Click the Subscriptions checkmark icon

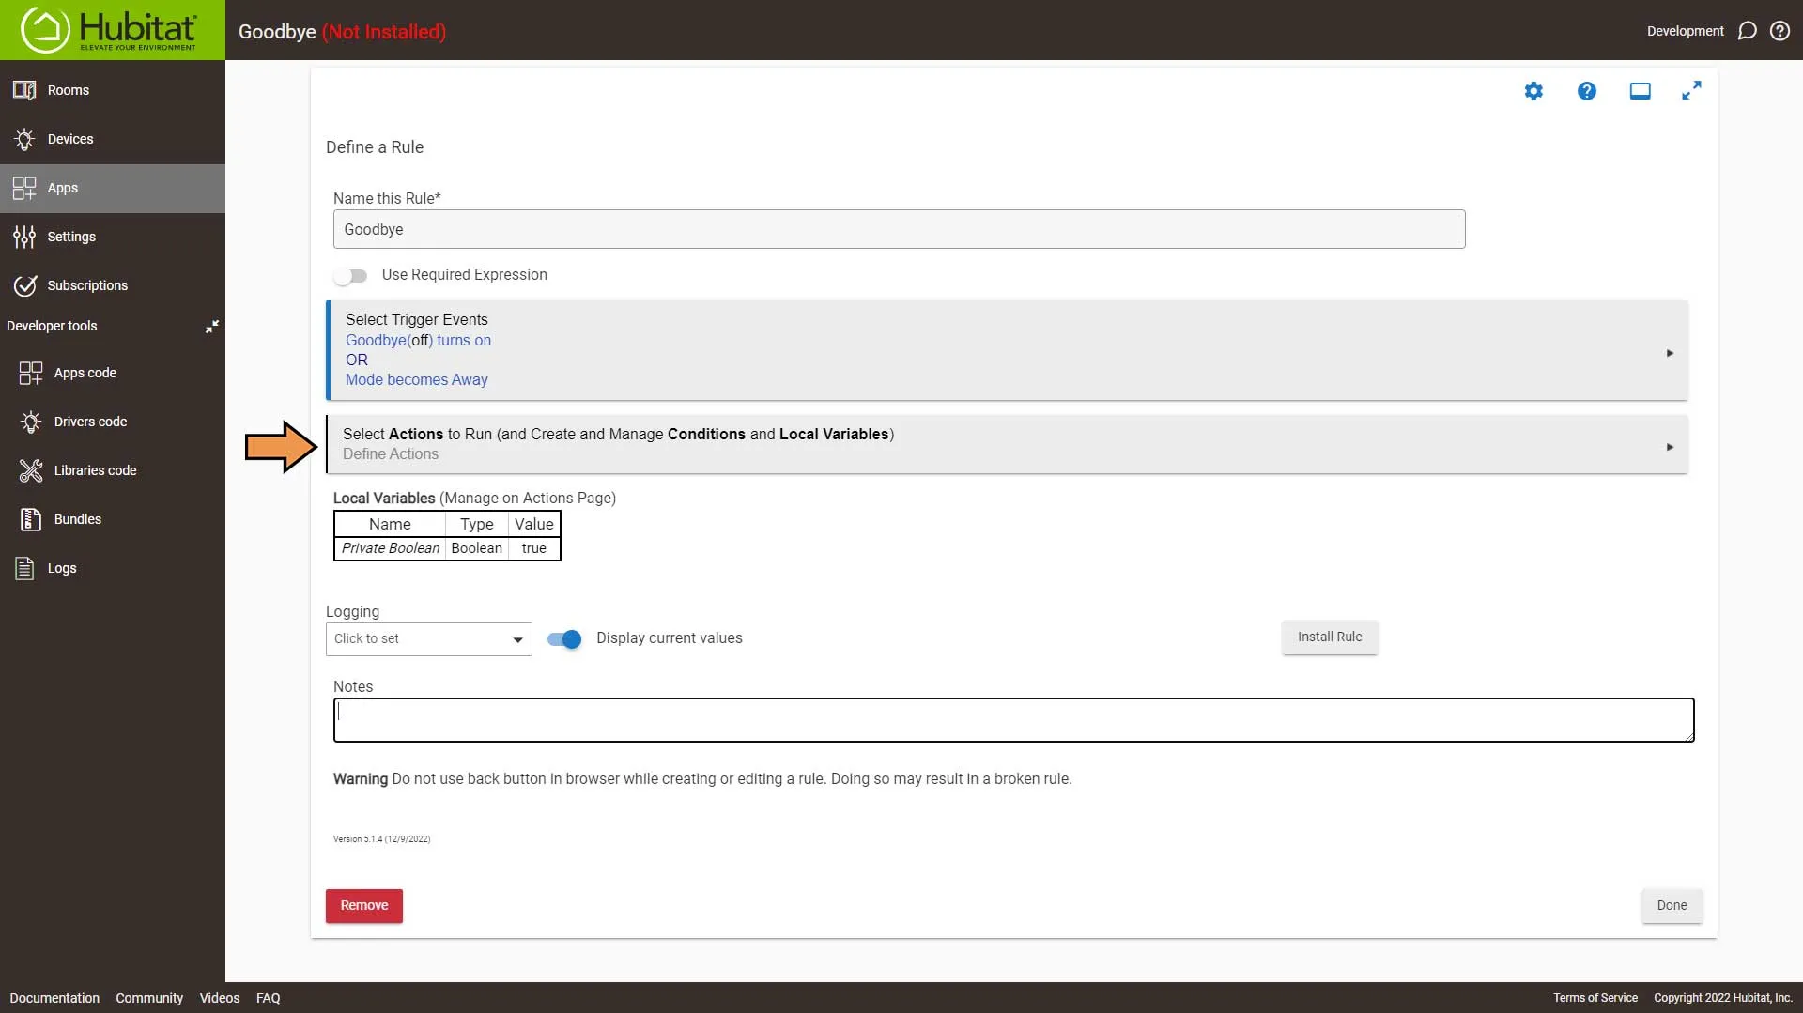[24, 285]
